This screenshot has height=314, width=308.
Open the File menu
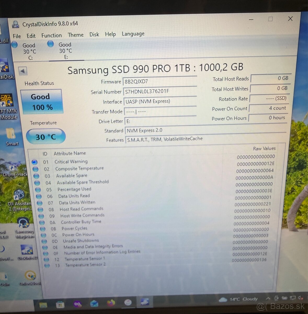17,36
